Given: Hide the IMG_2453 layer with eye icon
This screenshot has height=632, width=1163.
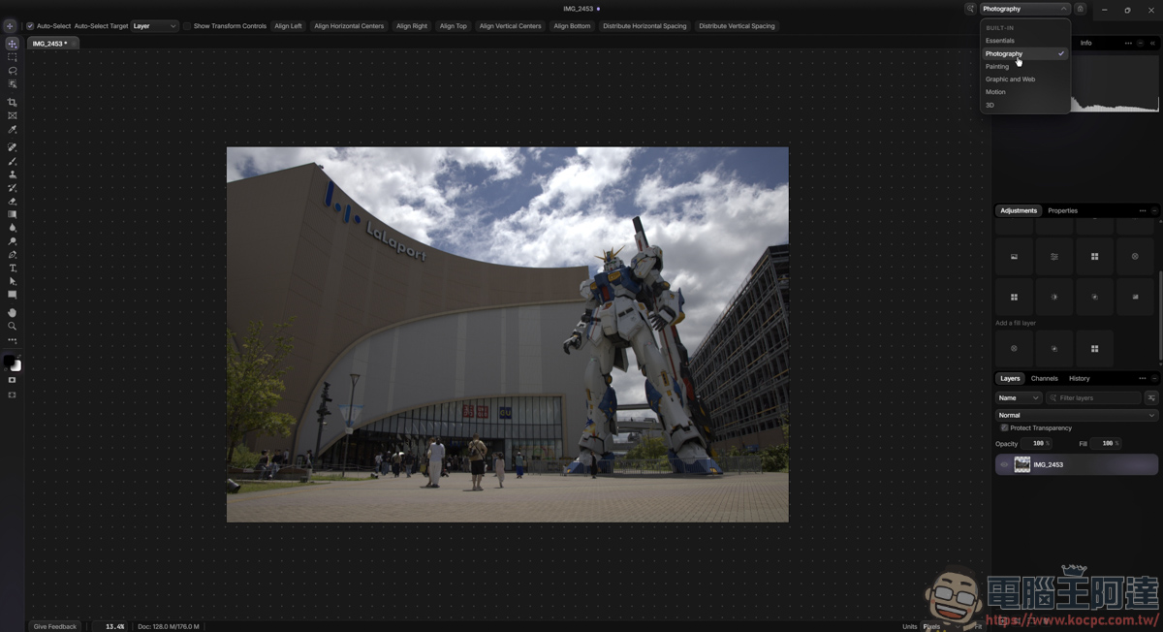Looking at the screenshot, I should pos(1004,465).
